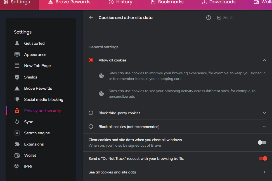Switch to the Bookmarks top tab label

pos(171,2)
